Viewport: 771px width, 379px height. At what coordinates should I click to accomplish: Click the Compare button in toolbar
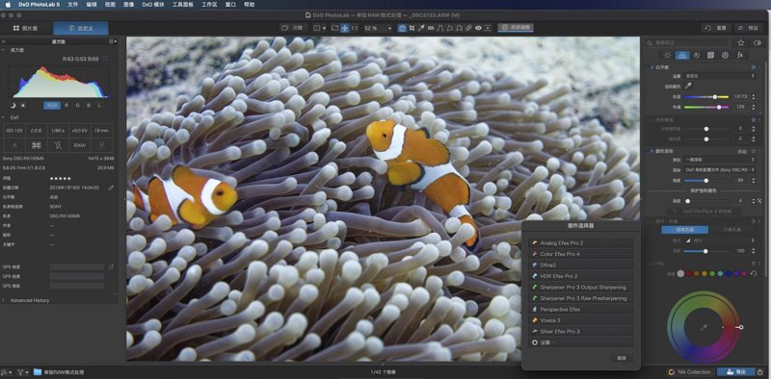[294, 28]
